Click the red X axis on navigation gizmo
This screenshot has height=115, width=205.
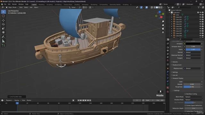point(161,17)
